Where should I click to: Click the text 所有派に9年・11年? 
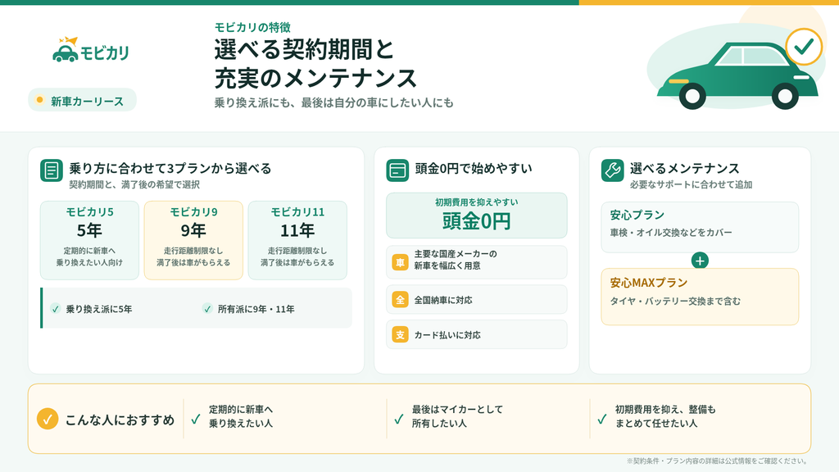[x=256, y=309]
